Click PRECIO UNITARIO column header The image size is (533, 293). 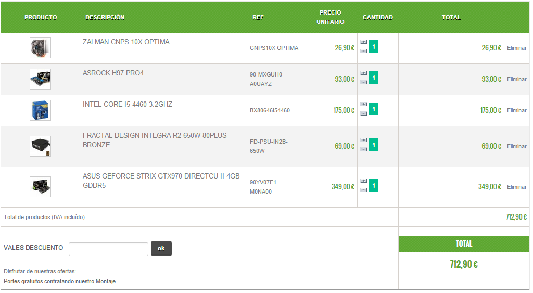(x=331, y=17)
